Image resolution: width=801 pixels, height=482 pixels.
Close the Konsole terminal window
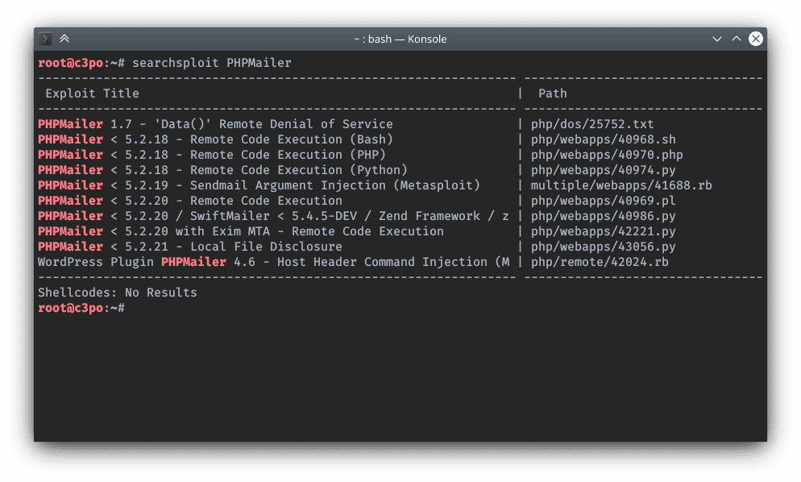(755, 39)
